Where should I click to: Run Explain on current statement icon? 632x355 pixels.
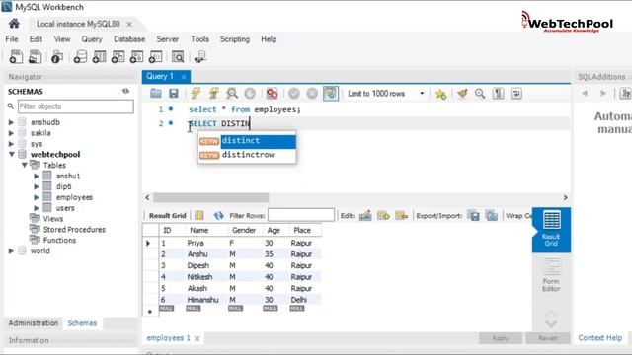point(232,94)
